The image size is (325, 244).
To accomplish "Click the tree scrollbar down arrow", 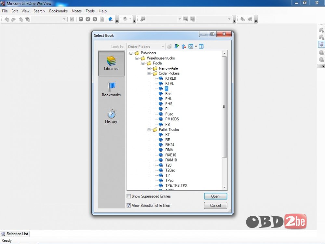I will [225, 187].
